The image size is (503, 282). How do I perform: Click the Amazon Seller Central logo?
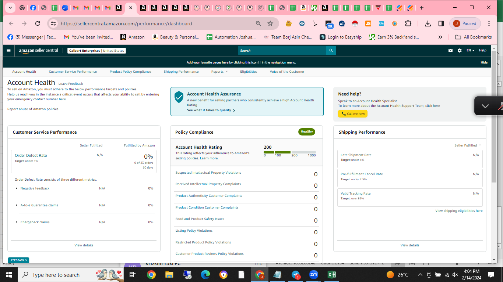coord(39,51)
